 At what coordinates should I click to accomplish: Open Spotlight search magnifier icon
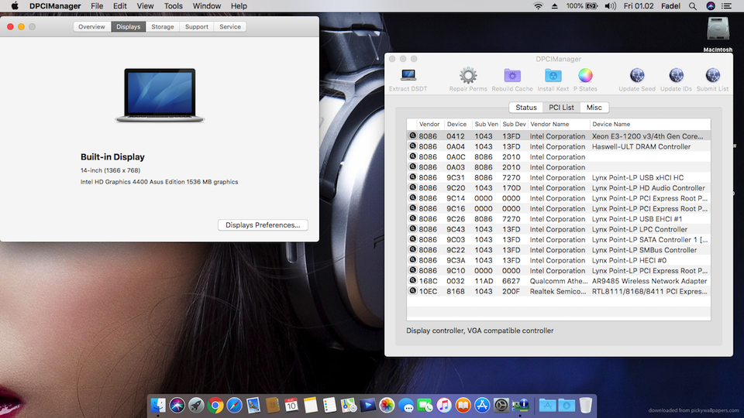click(x=693, y=6)
